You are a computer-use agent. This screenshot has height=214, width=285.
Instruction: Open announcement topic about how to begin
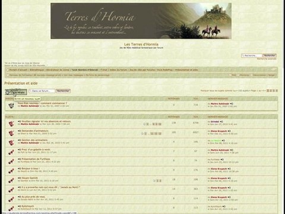coord(42,103)
